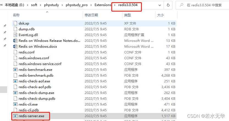The height and width of the screenshot is (121, 229).
Task: Click the 397 KB size cell
Action: click(x=170, y=69)
